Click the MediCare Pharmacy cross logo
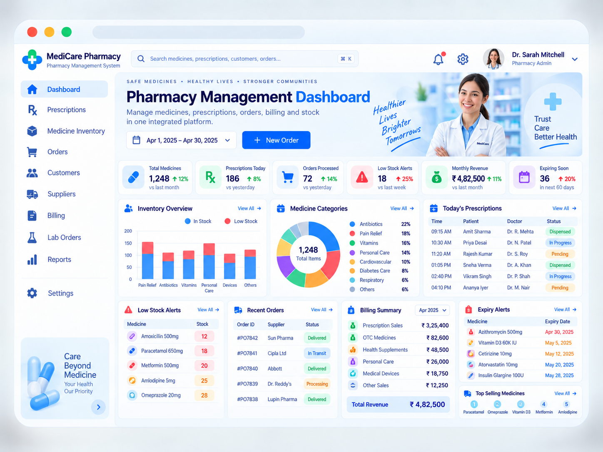 pyautogui.click(x=32, y=60)
